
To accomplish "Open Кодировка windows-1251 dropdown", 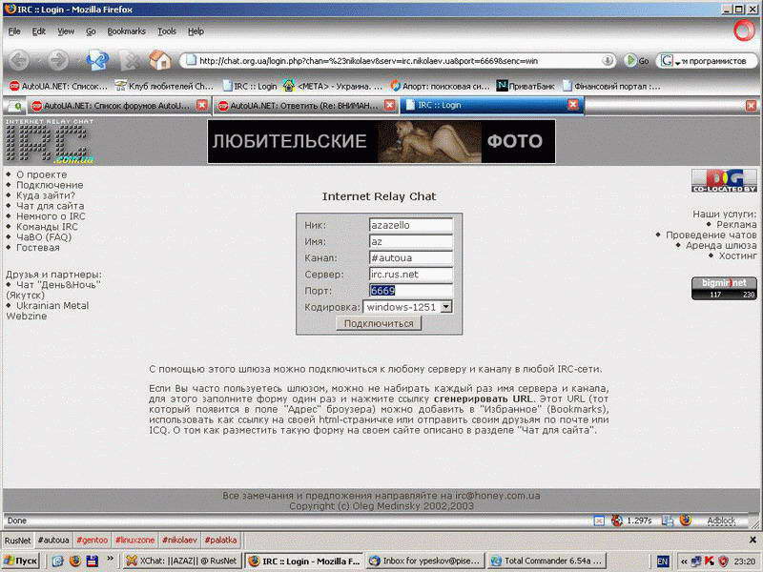I will coord(445,307).
